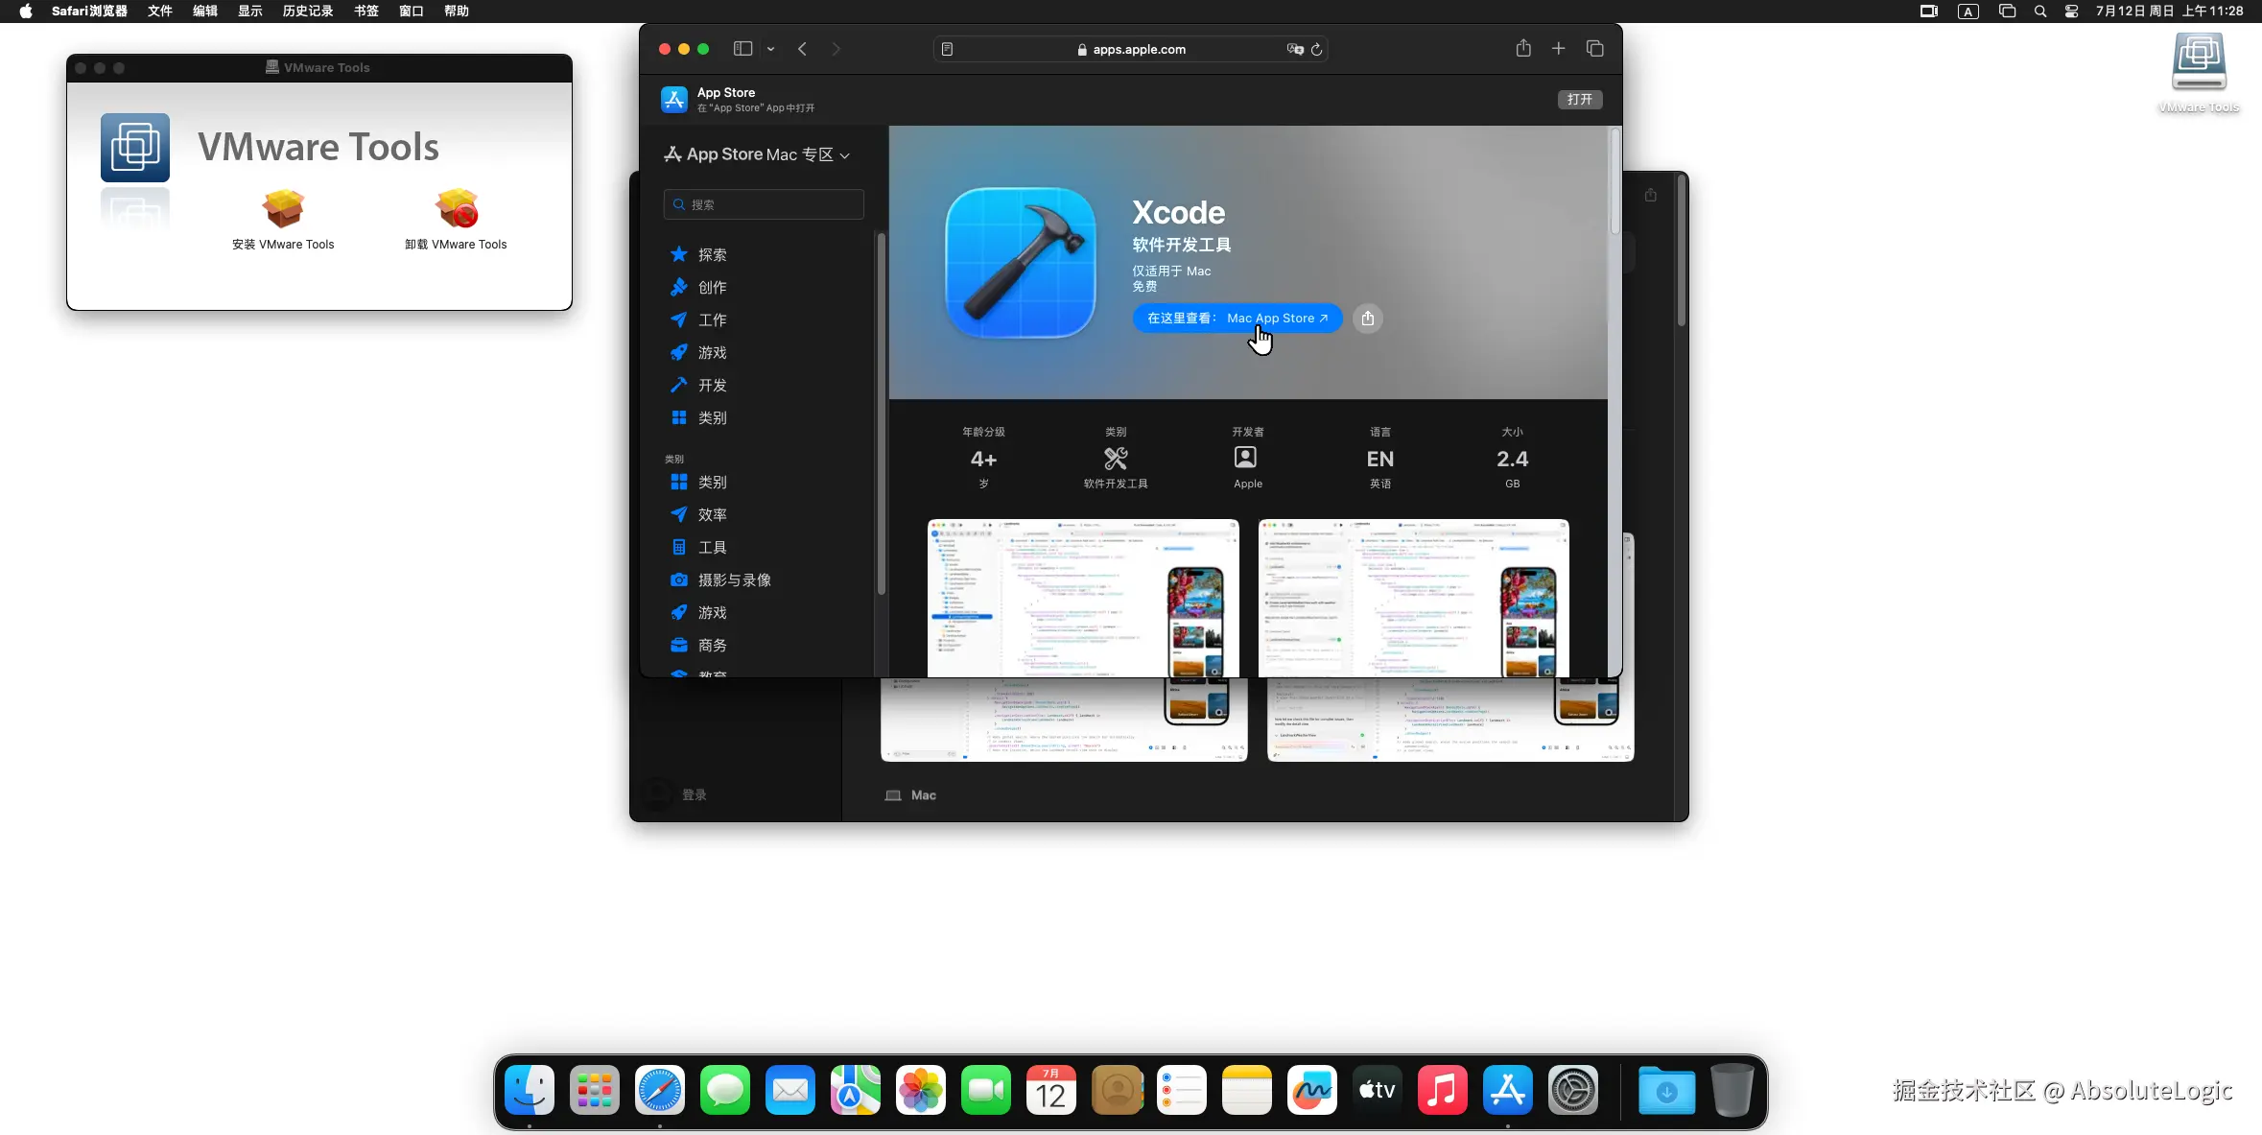
Task: Open Launchpad from the Dock
Action: tap(595, 1090)
